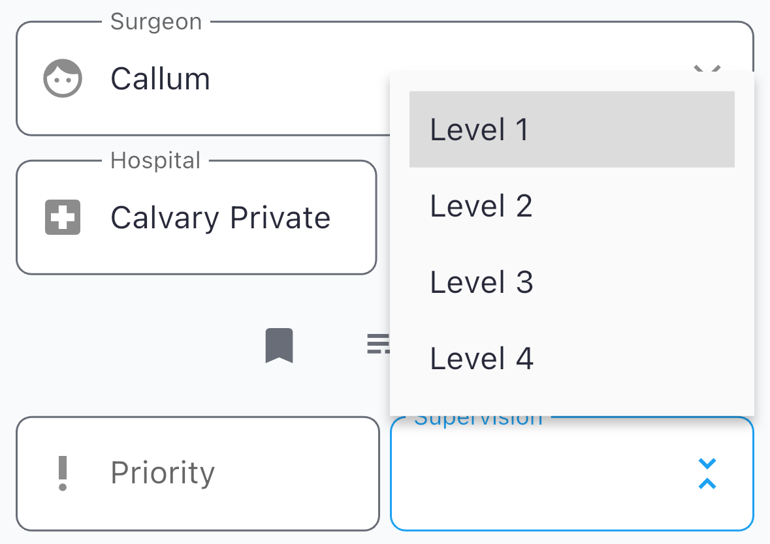
Task: Click empty menu area below Level 4
Action: 571,398
